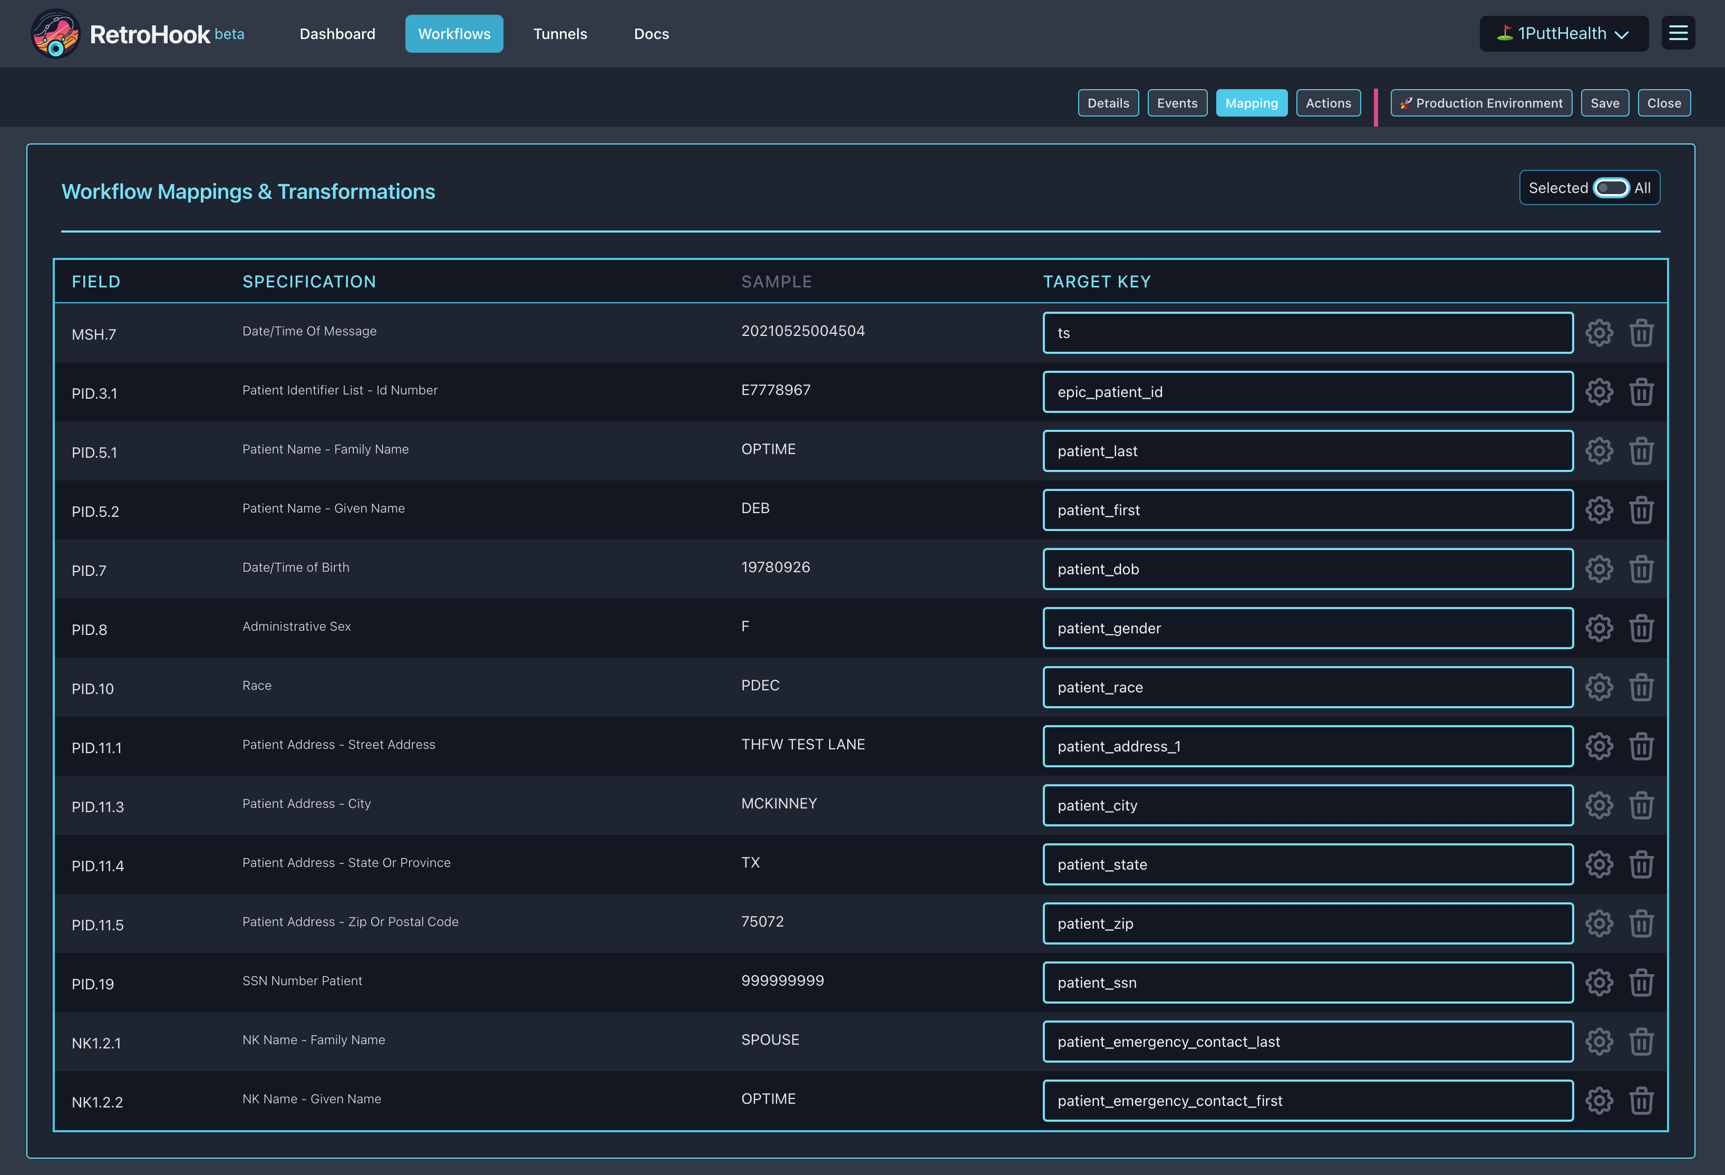Click the sample value E7778967
The width and height of the screenshot is (1725, 1175).
(775, 390)
